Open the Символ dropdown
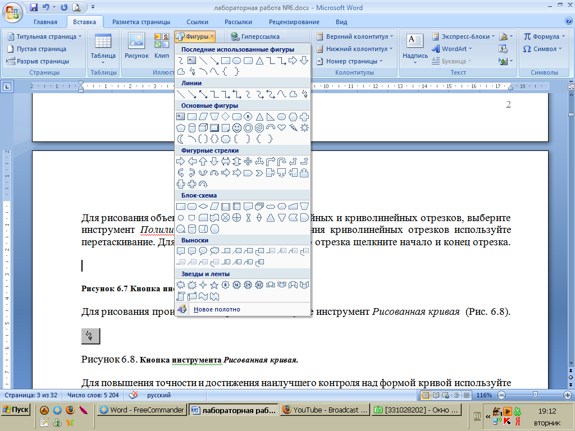This screenshot has height=431, width=575. 542,49
